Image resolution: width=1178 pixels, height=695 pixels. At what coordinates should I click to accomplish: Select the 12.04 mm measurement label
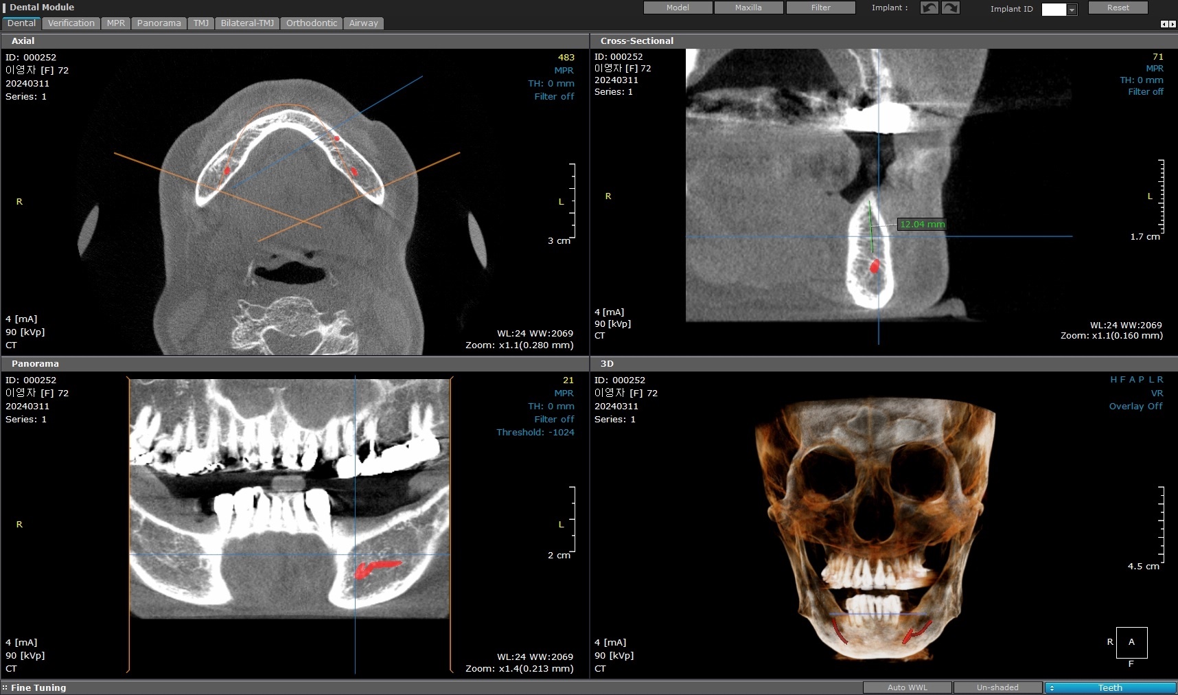[x=922, y=225]
